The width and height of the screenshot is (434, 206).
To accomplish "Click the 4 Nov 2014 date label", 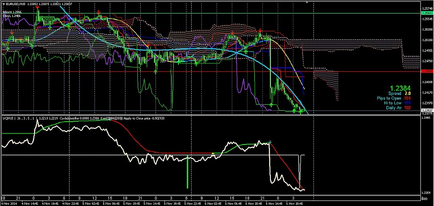I will [9, 203].
